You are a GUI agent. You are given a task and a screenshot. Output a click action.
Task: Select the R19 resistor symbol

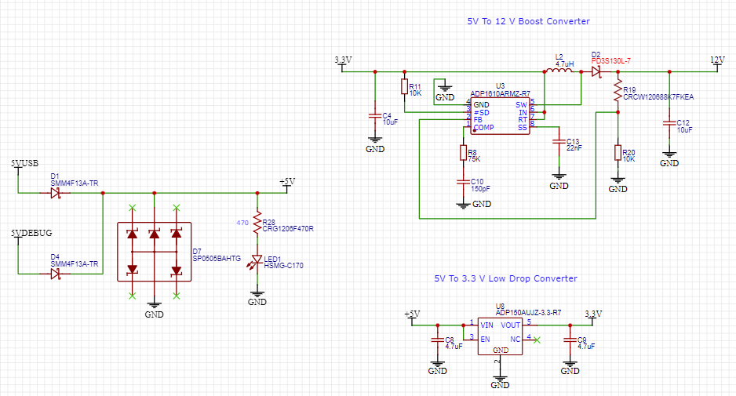pos(618,90)
